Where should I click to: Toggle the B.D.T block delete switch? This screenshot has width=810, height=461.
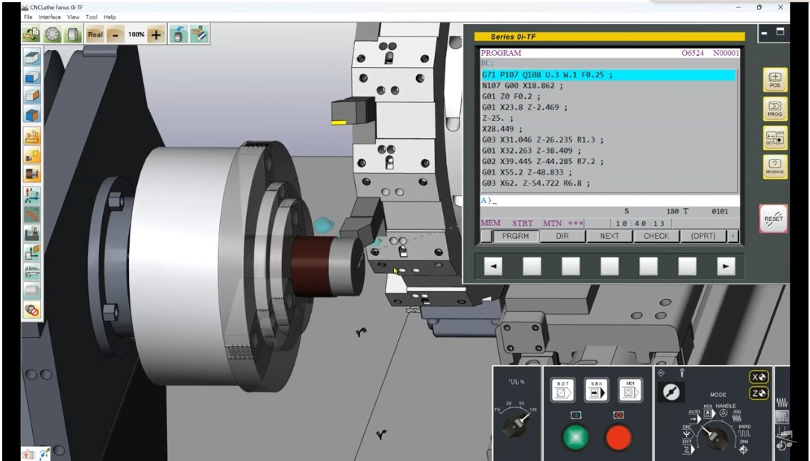[562, 389]
